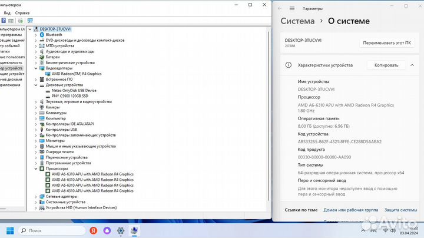Viewport: 424px width, 238px height.
Task: Click the update driver icon in toolbar
Action: (x=21, y=21)
